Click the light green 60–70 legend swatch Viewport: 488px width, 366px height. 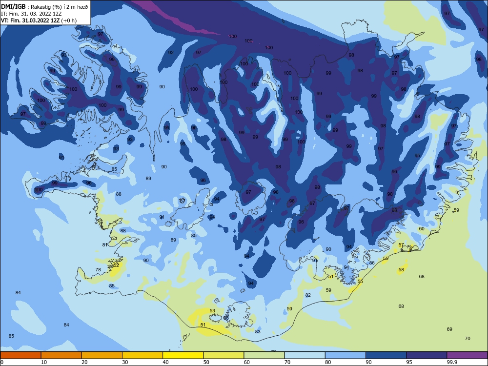click(x=264, y=355)
